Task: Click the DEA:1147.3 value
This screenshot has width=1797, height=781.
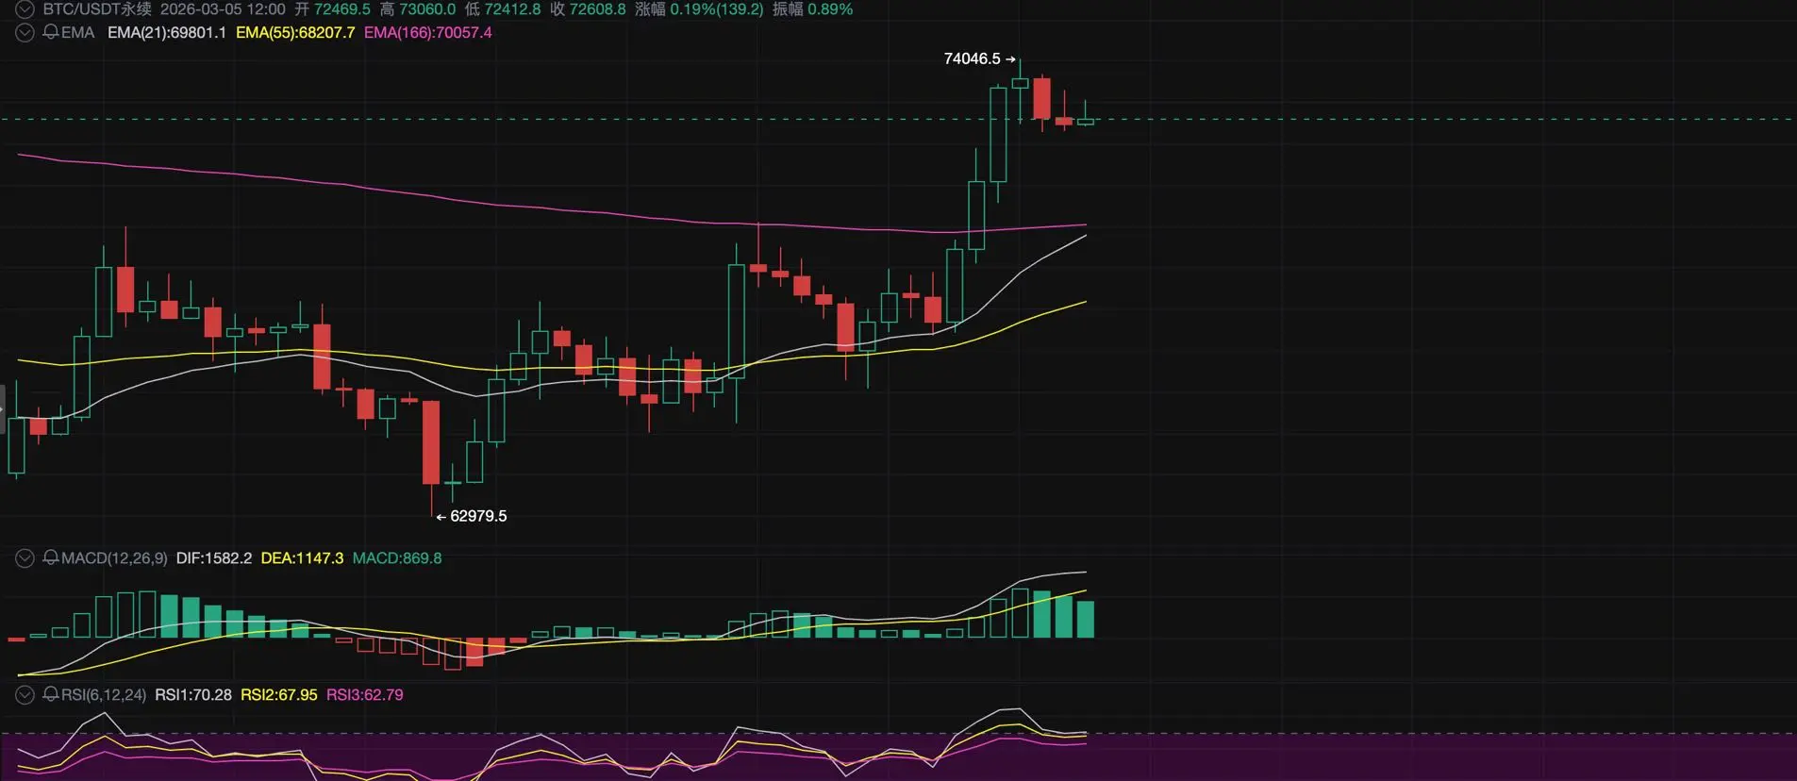Action: coord(302,558)
